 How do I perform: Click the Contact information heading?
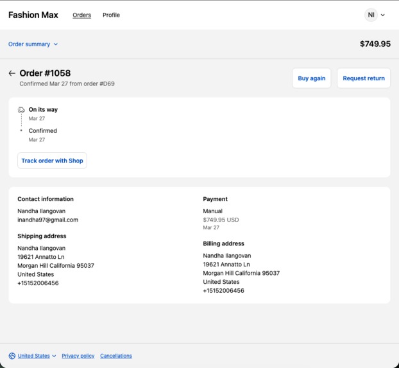coord(46,199)
